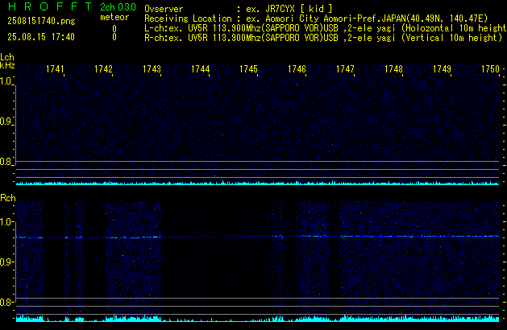The width and height of the screenshot is (507, 330).
Task: Click the Rch 0.8 kHz axis label
Action: click(6, 302)
